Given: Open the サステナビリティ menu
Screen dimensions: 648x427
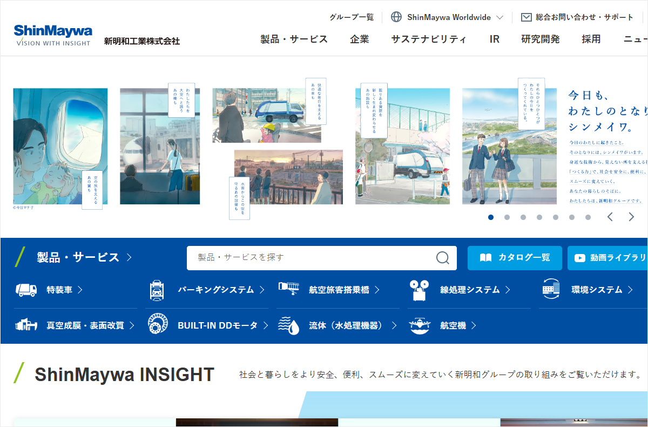Looking at the screenshot, I should point(429,39).
